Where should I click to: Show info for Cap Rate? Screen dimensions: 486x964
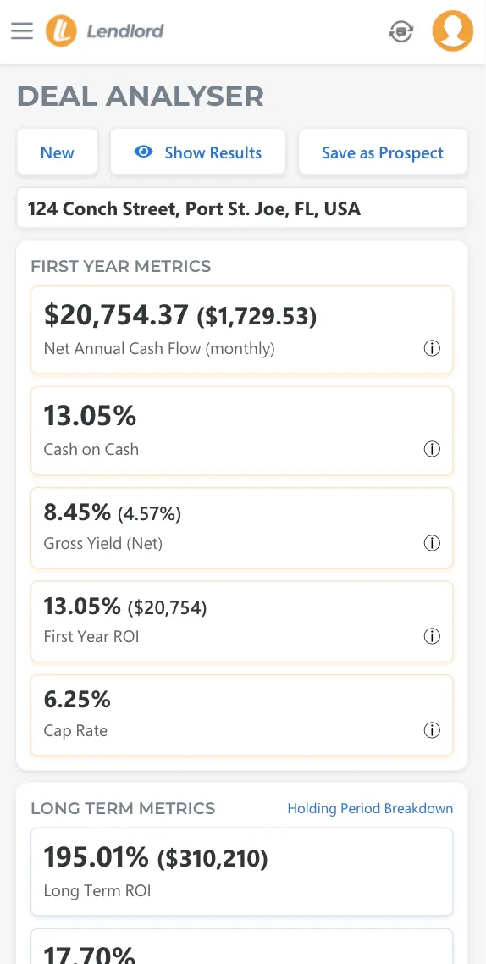[x=432, y=730]
